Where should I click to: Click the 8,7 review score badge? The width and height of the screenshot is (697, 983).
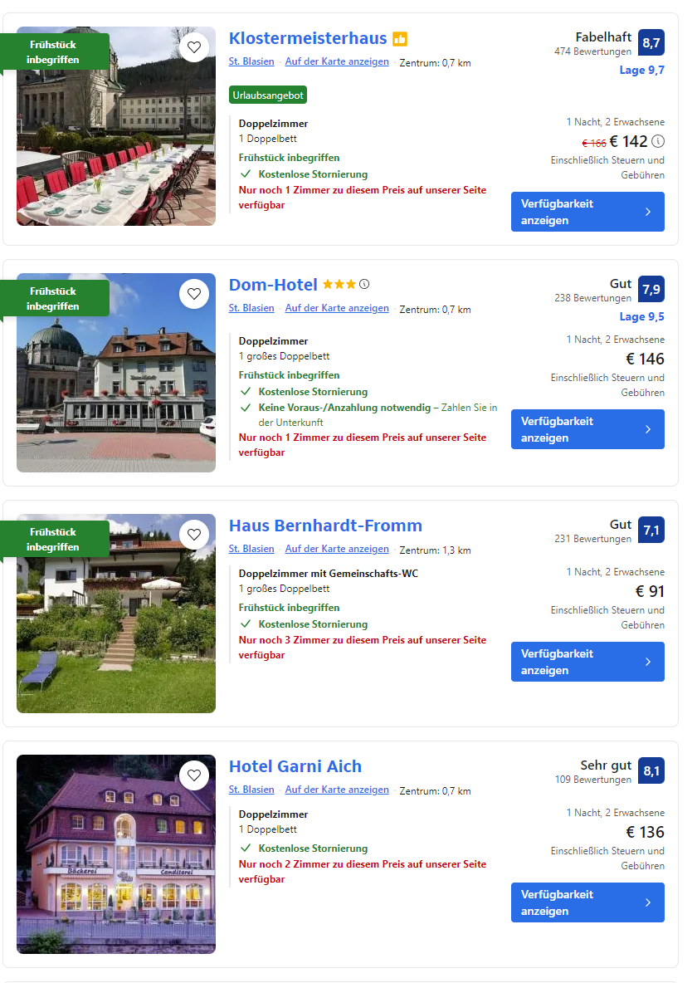click(x=651, y=42)
